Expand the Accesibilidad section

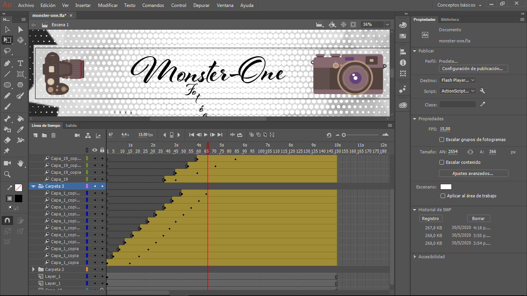pyautogui.click(x=415, y=257)
